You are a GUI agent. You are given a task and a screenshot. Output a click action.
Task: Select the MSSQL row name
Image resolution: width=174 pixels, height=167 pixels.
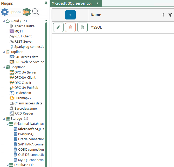[96, 27]
